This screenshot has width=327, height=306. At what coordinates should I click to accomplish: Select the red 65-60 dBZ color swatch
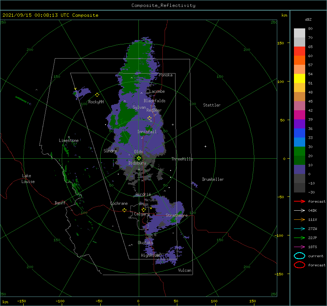tap(299, 51)
